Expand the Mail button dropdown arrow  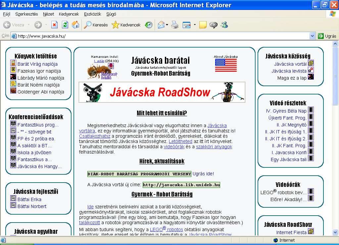(167, 25)
